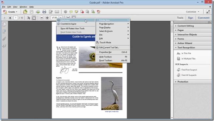Expand the Interactive Objects panel
The image size is (214, 121).
point(193,35)
